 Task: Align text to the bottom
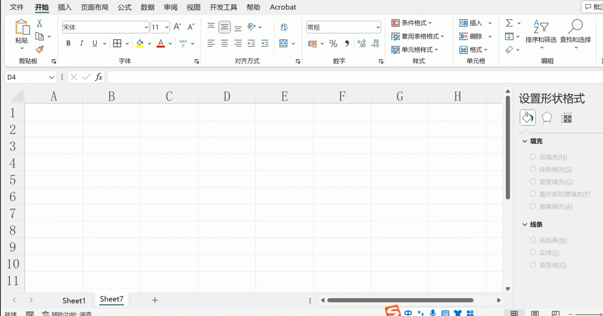click(238, 27)
